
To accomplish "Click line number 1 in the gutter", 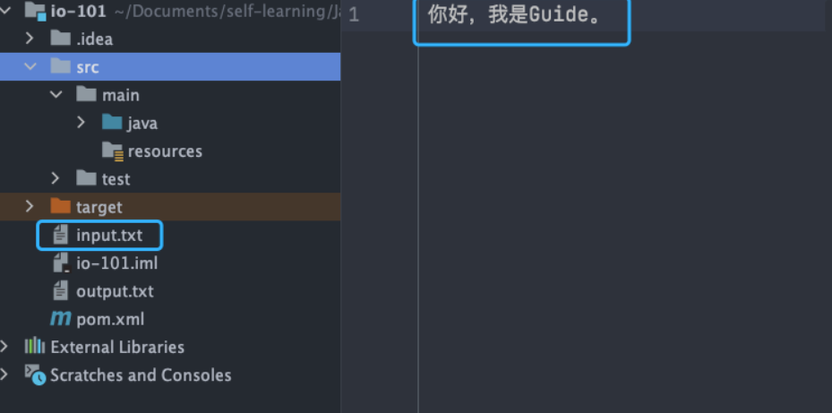I will click(x=354, y=16).
